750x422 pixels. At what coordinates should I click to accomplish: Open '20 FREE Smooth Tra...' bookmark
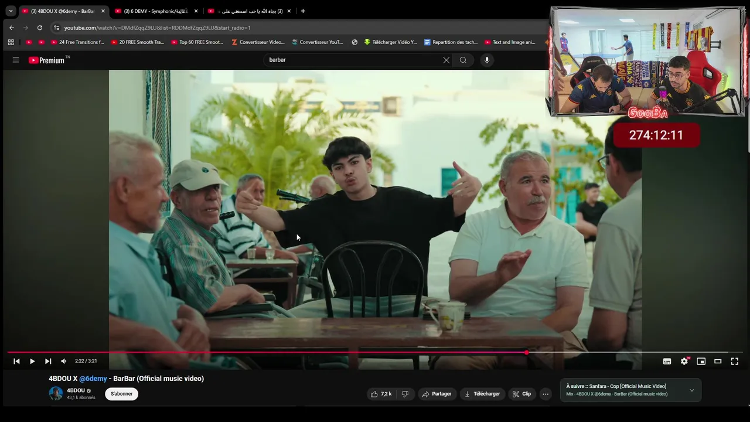pyautogui.click(x=137, y=42)
